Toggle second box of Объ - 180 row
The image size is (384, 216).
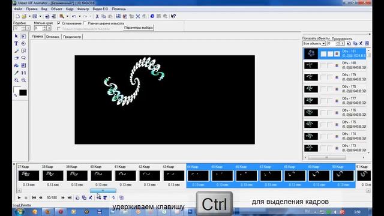[330, 65]
